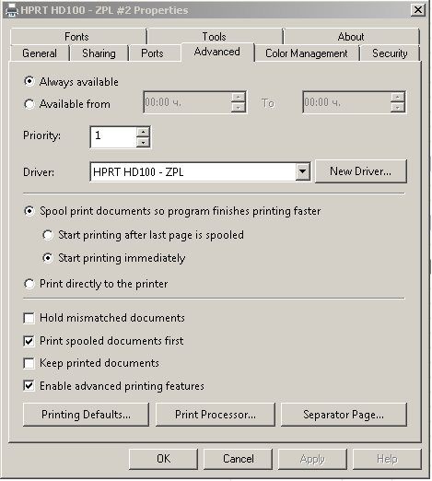Screen dimensions: 432x481
Task: Click the New Driver... button
Action: tap(361, 171)
